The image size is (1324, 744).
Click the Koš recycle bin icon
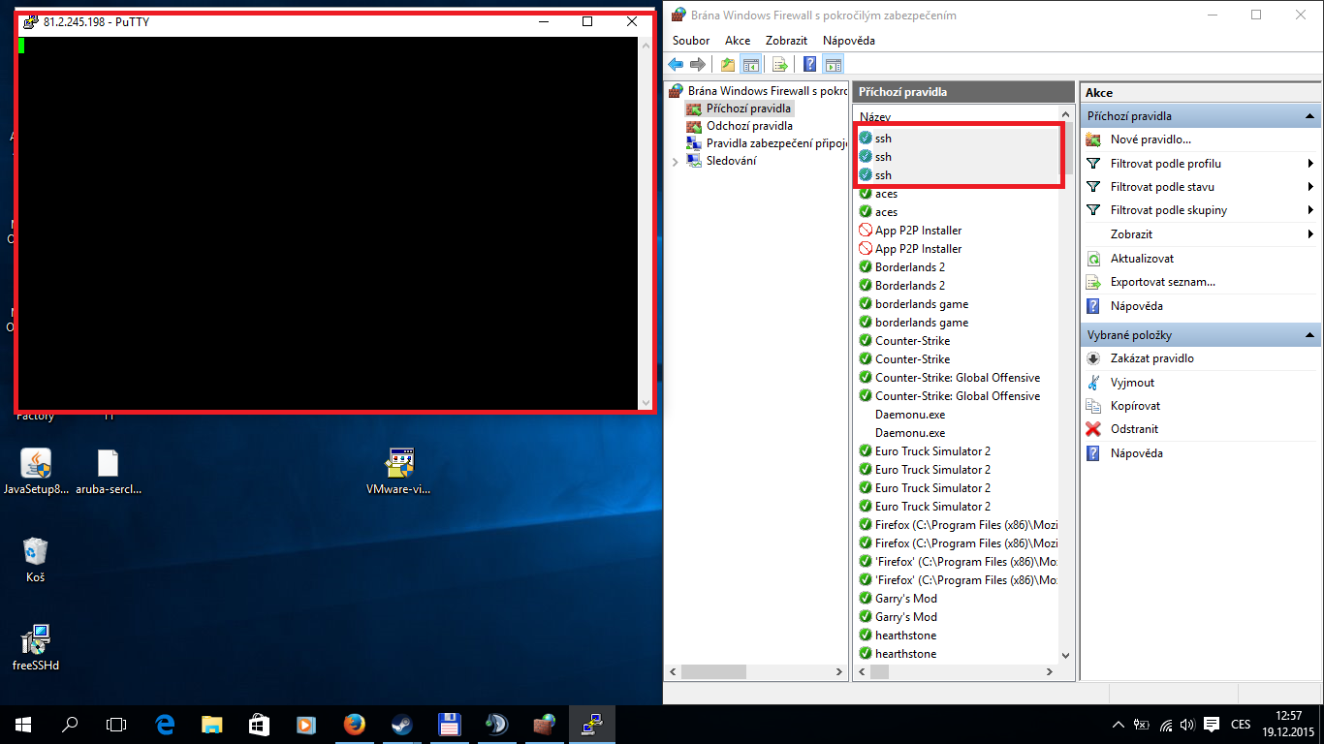[x=36, y=552]
